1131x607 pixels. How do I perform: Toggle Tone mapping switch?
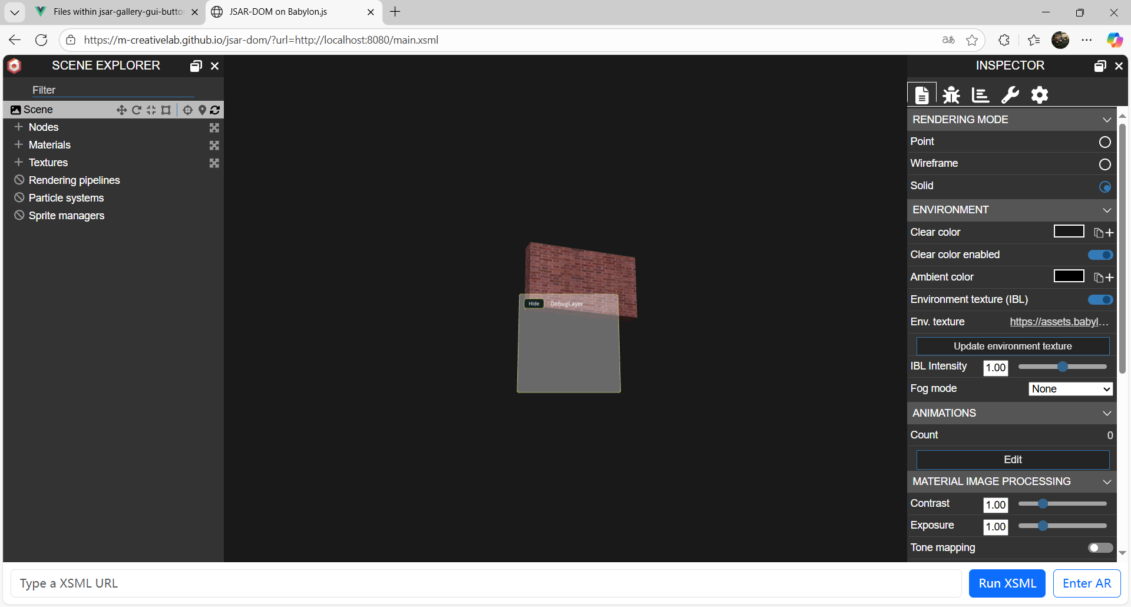pos(1100,548)
